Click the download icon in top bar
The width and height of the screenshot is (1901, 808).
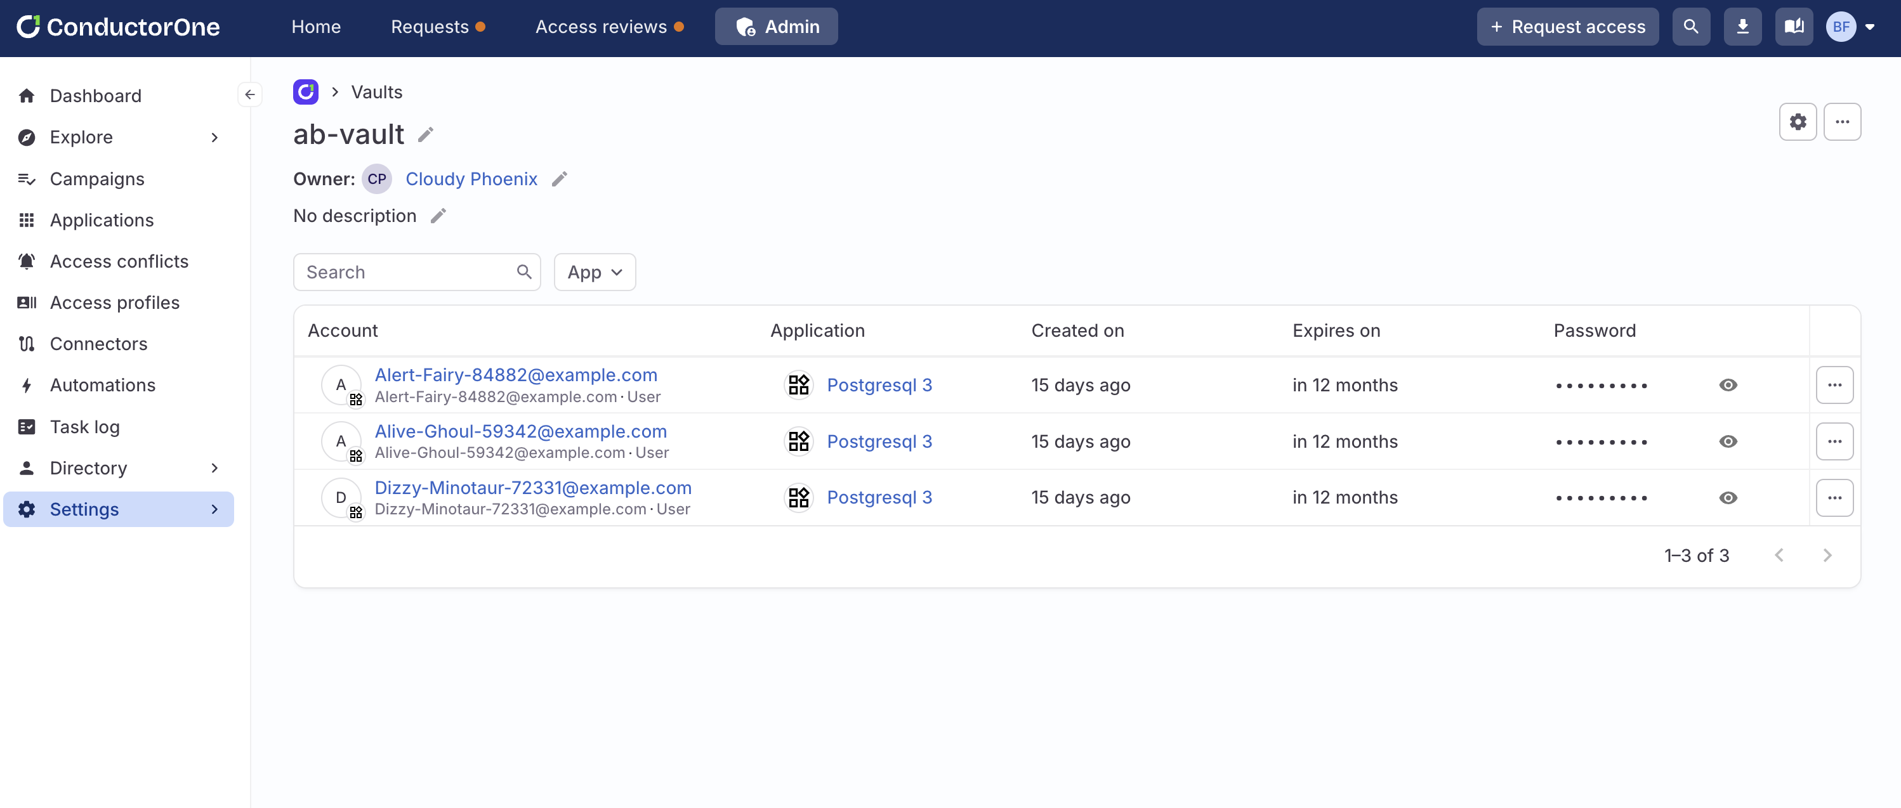[1742, 27]
